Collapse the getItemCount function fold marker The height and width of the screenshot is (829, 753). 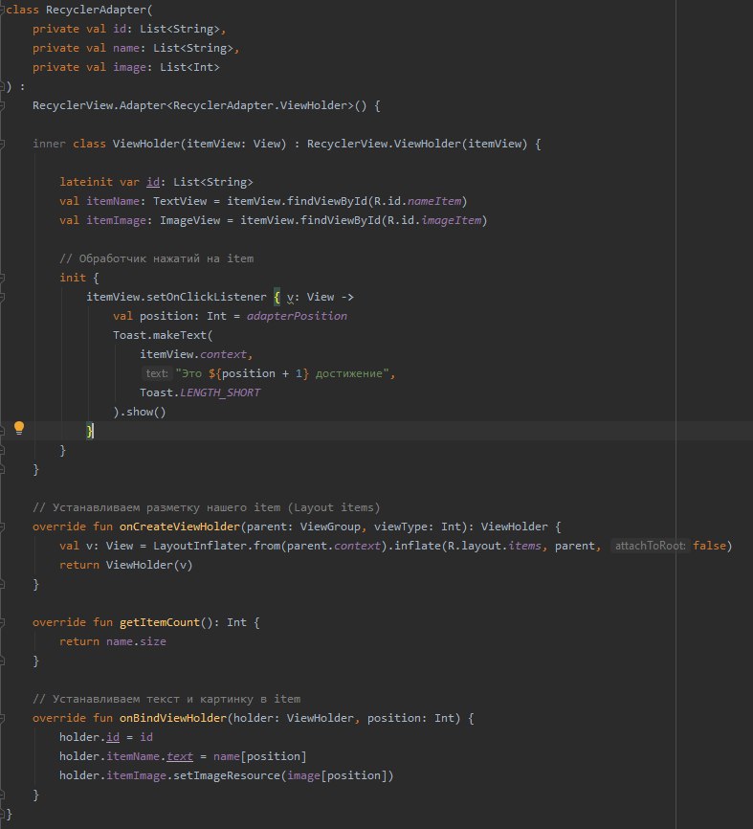2,622
